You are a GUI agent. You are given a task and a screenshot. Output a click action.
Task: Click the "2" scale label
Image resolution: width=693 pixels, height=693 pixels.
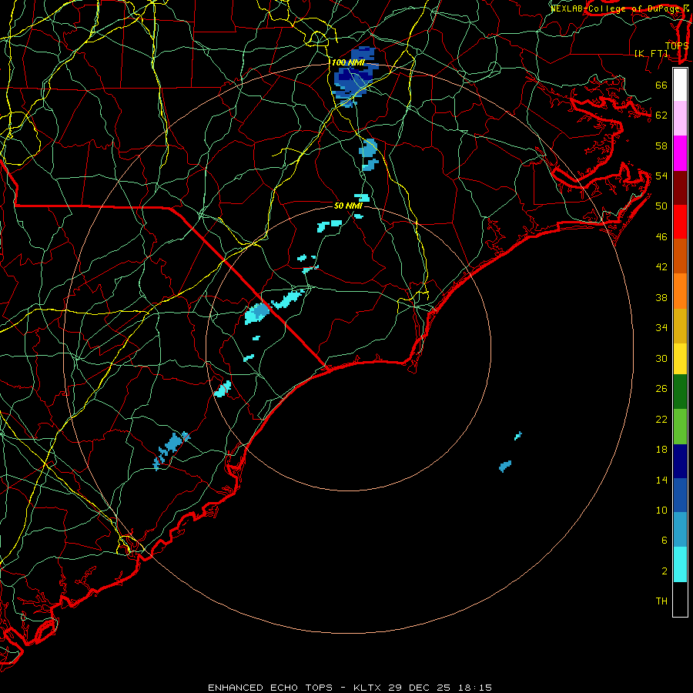point(664,571)
